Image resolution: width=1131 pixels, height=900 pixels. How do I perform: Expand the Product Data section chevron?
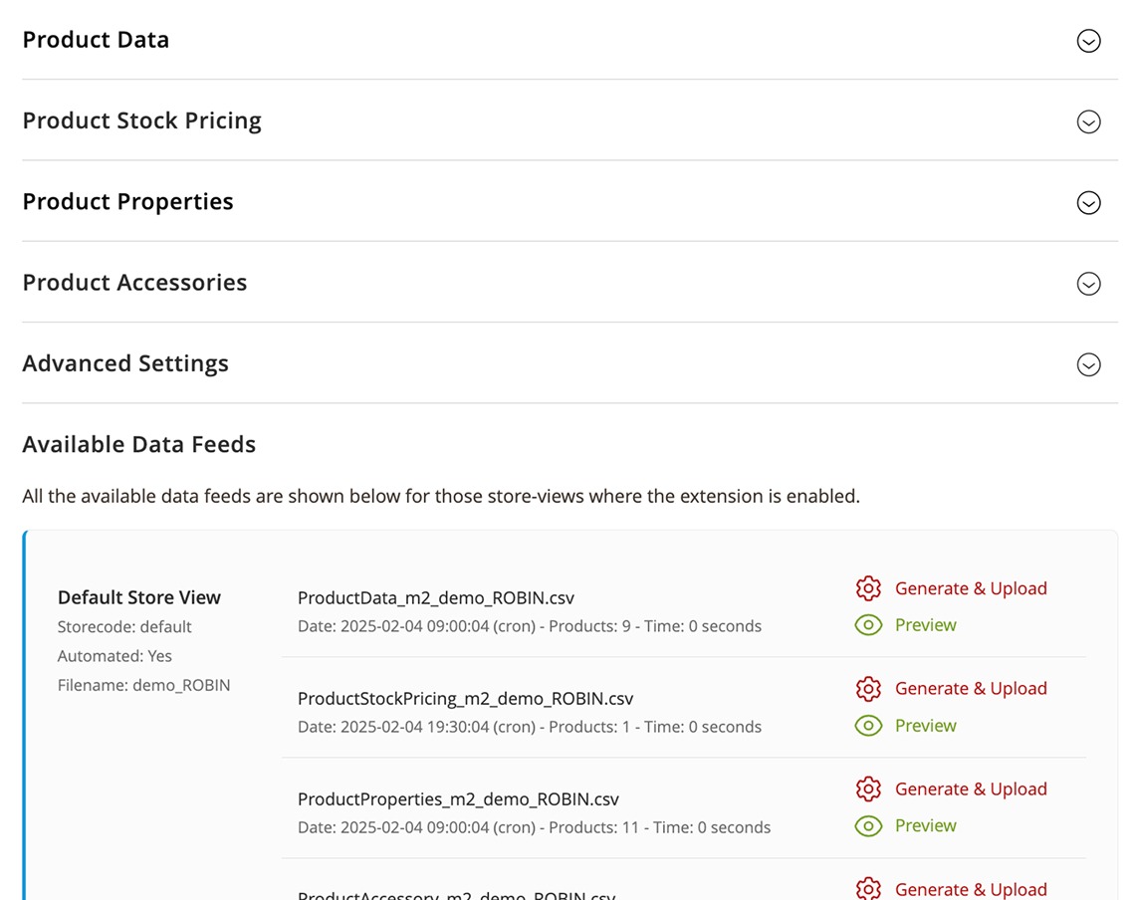click(1088, 41)
